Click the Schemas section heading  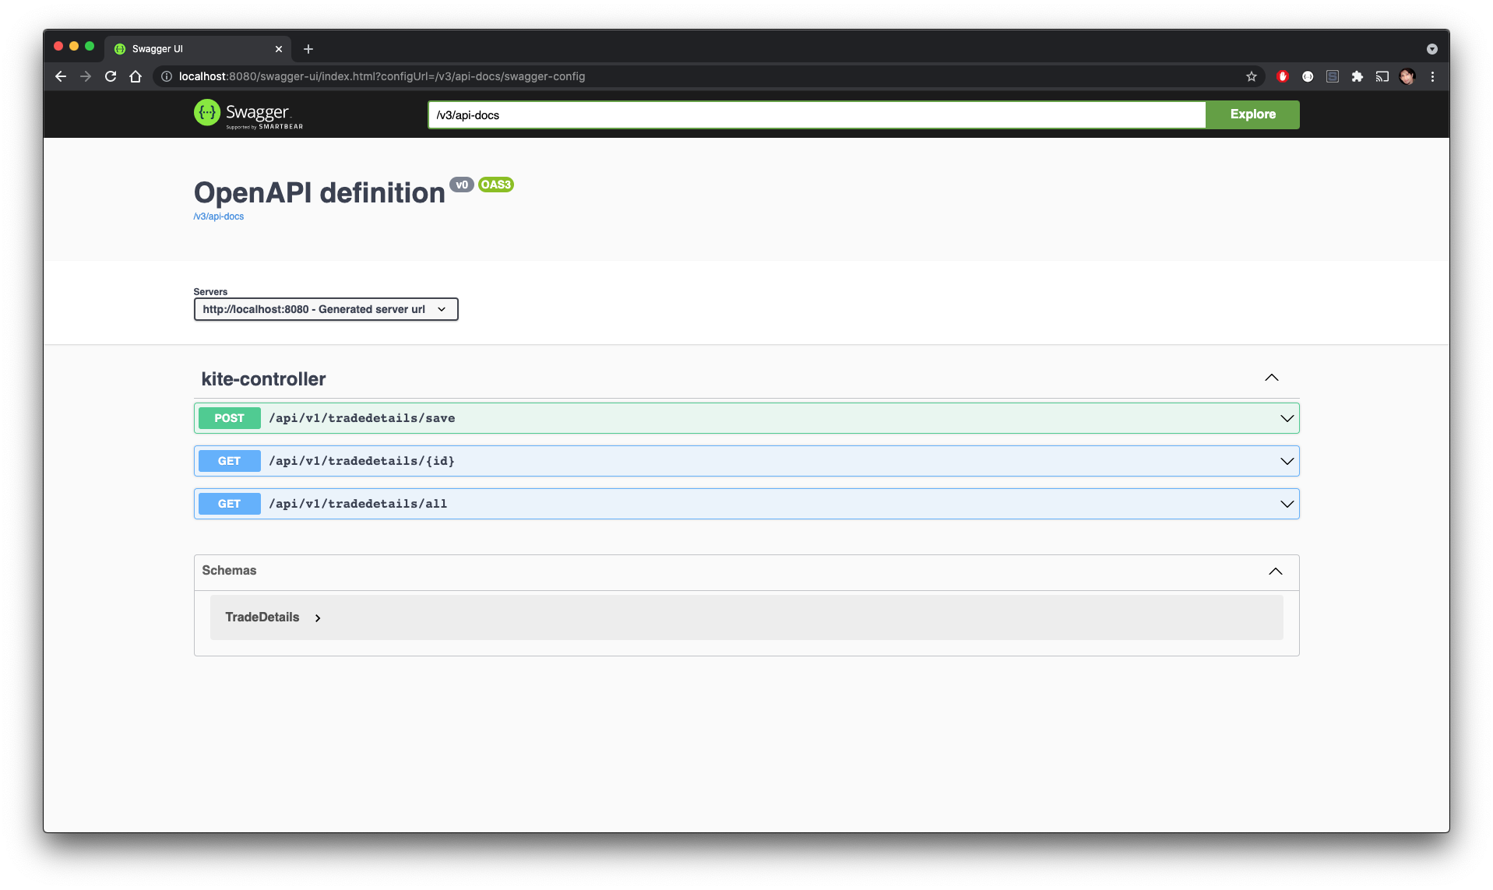(229, 570)
